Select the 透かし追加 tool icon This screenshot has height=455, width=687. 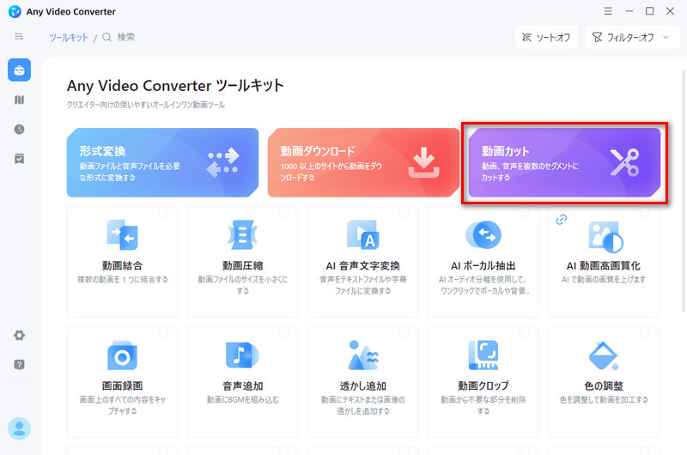tap(363, 355)
